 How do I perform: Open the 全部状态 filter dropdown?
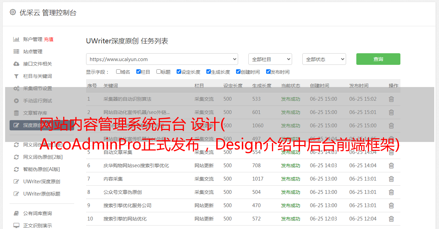324,59
